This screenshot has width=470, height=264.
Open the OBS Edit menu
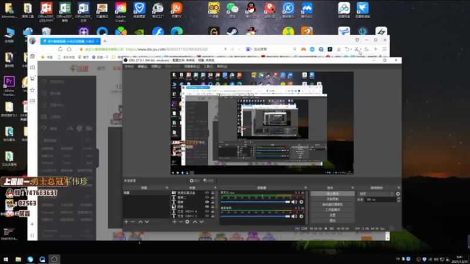(x=142, y=66)
